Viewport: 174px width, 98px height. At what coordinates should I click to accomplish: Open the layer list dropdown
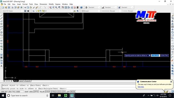[x=72, y=11]
